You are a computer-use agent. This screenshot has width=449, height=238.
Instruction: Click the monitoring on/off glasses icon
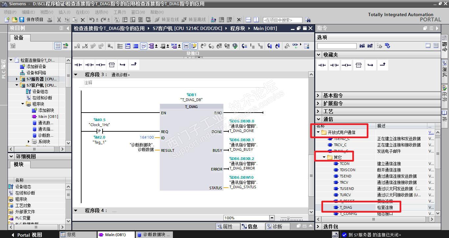pos(295,46)
